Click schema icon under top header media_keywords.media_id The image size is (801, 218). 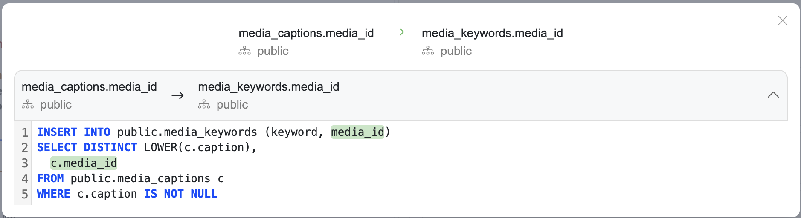pos(427,51)
